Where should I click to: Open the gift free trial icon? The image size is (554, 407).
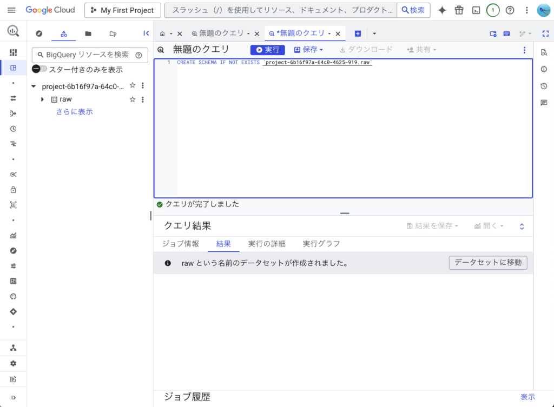click(459, 10)
